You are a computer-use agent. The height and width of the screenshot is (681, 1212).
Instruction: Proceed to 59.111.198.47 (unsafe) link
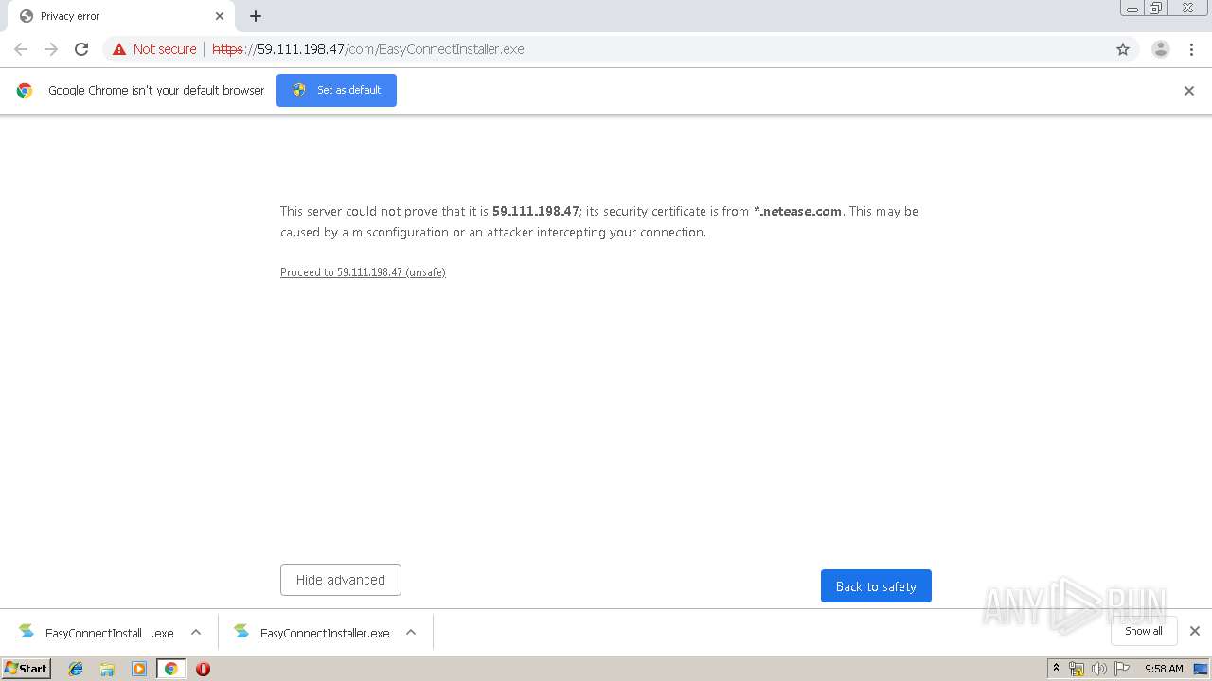point(363,272)
